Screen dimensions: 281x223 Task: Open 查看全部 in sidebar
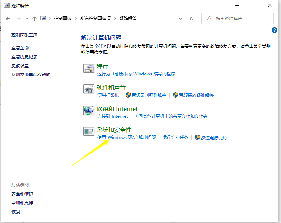point(20,48)
